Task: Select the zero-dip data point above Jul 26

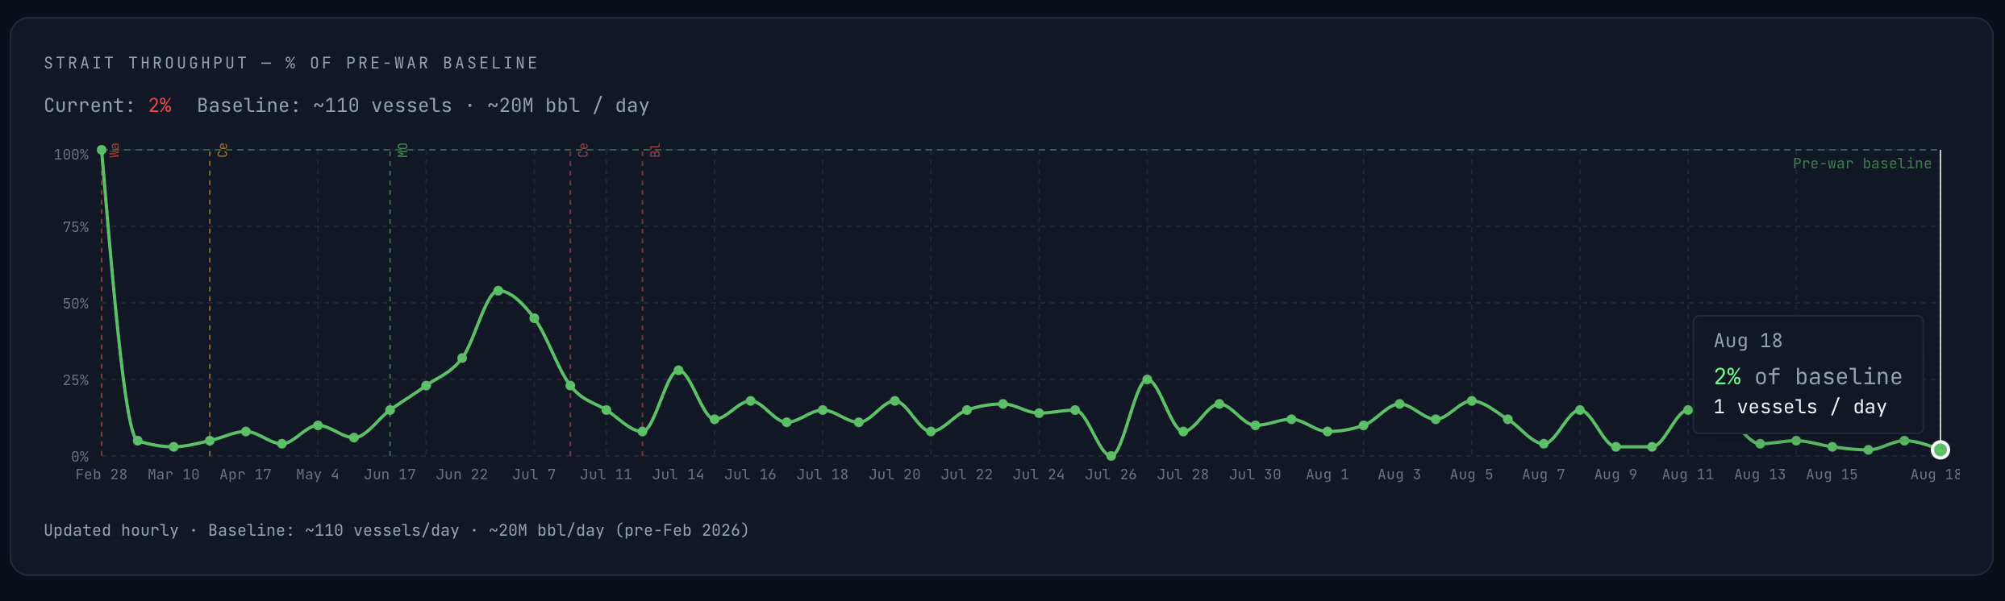Action: pyautogui.click(x=1111, y=456)
